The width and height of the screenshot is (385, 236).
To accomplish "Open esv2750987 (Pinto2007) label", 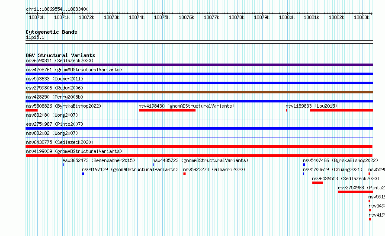I will click(x=55, y=124).
